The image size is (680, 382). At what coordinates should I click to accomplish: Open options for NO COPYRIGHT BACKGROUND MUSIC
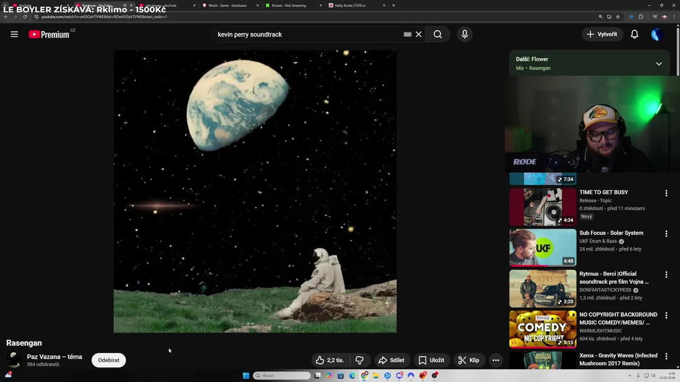point(666,316)
